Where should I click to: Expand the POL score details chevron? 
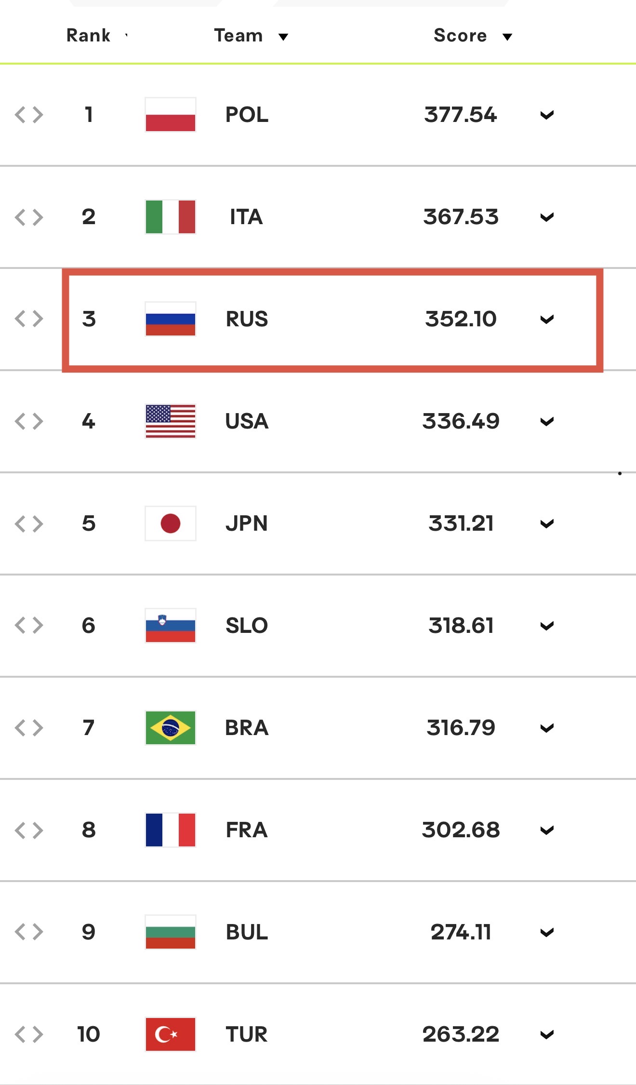tap(547, 115)
